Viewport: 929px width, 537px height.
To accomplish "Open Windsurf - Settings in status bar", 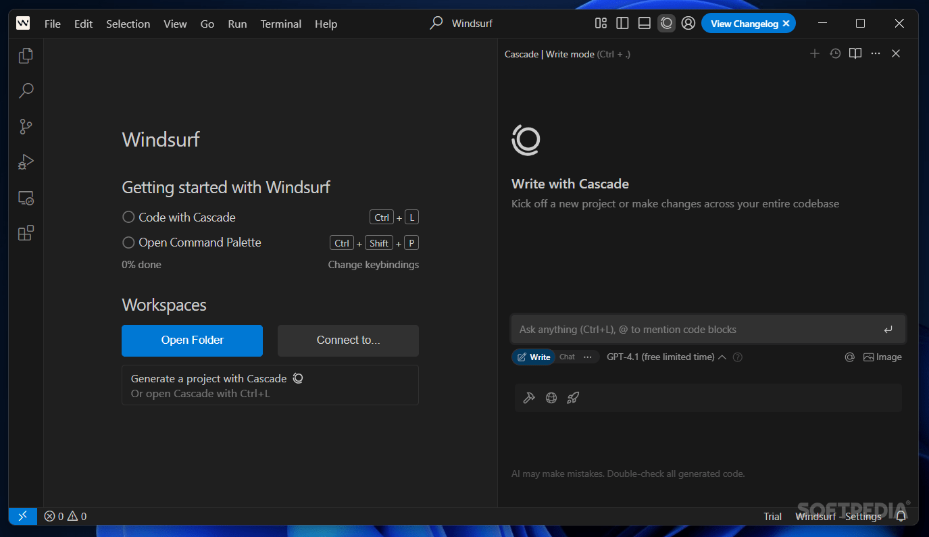I will 838,516.
